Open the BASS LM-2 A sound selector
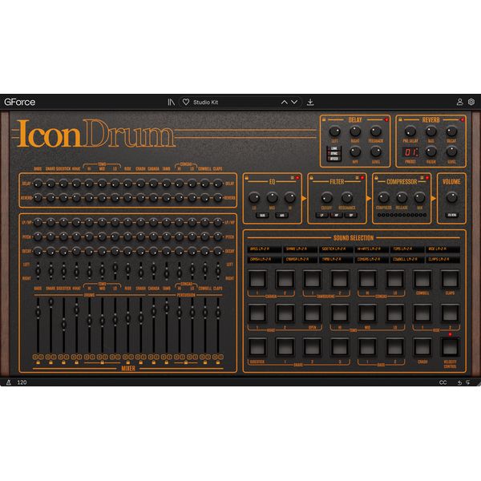 [265, 249]
